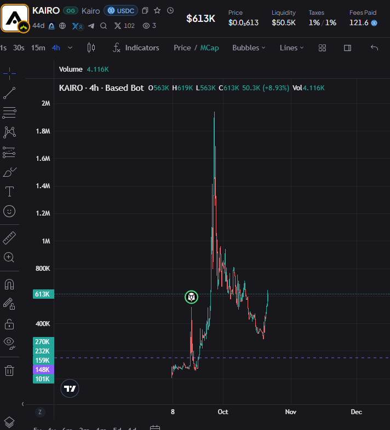This screenshot has width=390, height=430.
Task: Select the Text annotation tool
Action: [x=9, y=191]
